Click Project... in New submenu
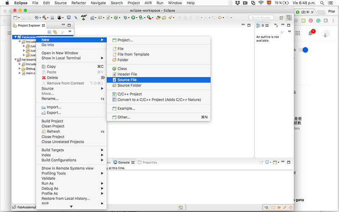Image resolution: width=339 pixels, height=212 pixels. pos(158,40)
